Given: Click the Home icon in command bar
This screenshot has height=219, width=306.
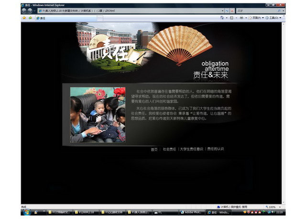Looking at the screenshot, I should 221,18.
